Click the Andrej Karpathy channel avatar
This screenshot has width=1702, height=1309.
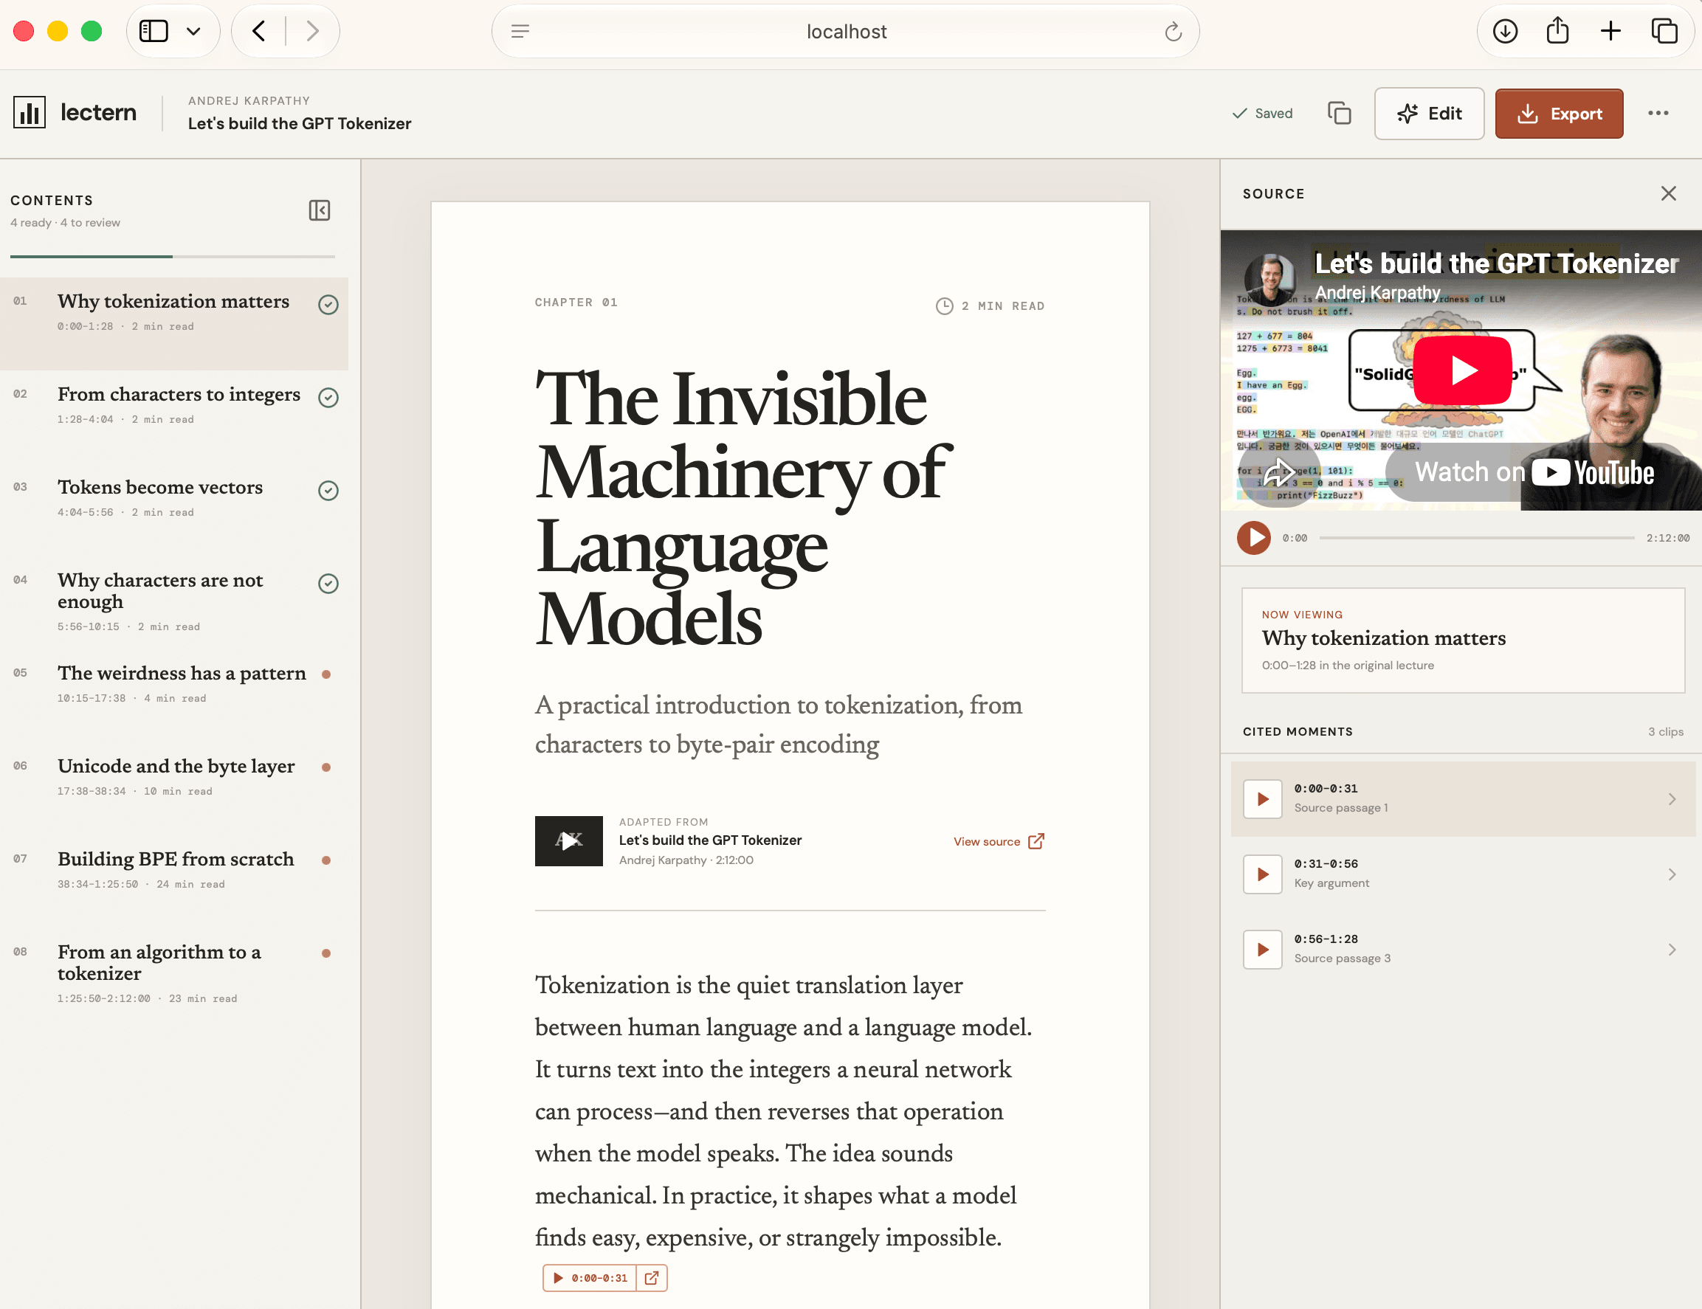[x=1269, y=278]
